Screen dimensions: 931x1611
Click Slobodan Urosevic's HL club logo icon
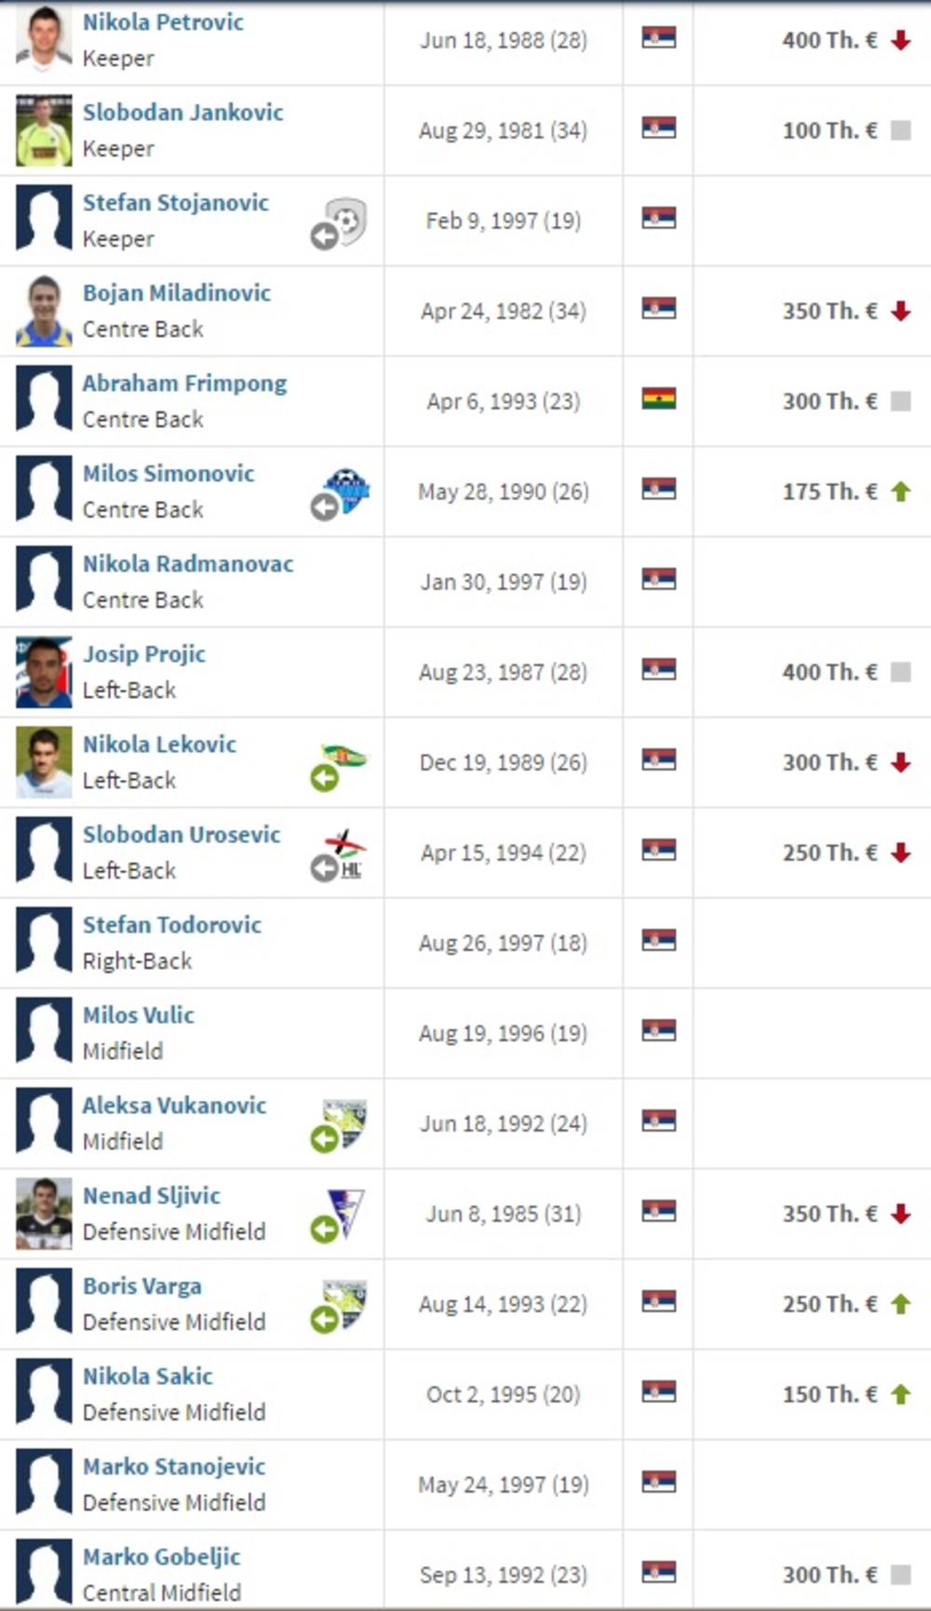click(346, 851)
